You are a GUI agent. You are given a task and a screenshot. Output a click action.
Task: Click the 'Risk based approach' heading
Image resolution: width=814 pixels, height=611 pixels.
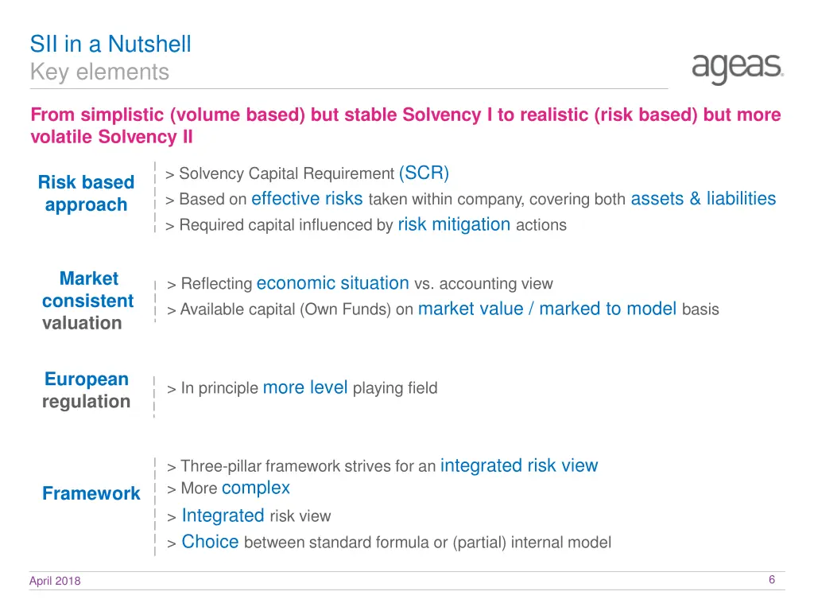coord(86,193)
